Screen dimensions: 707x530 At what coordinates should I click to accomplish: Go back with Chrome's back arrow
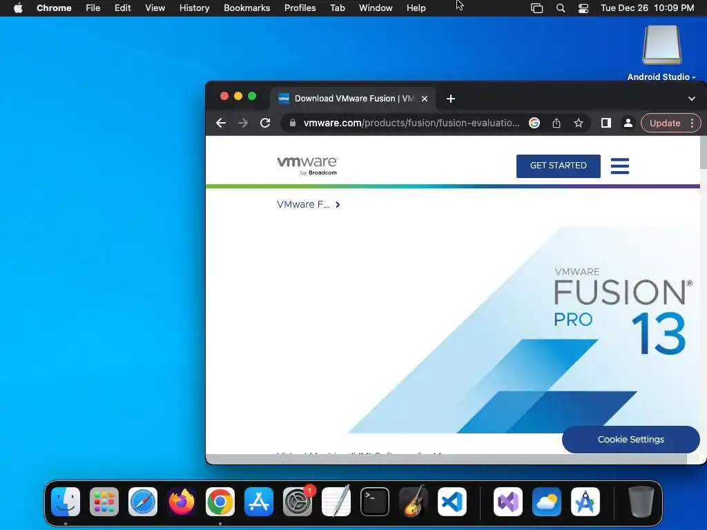[220, 123]
